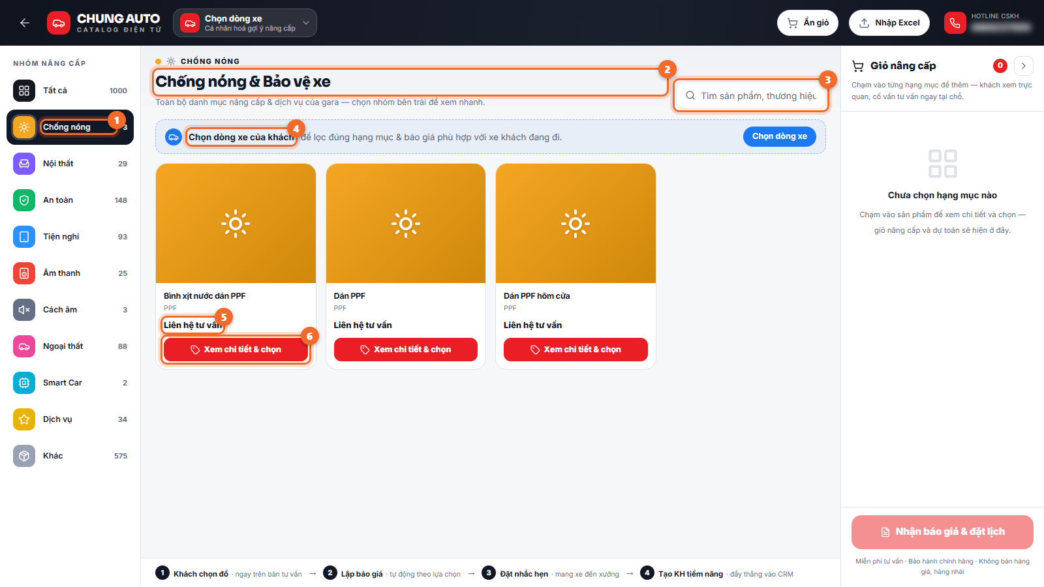
Task: Click the blue Chọn dòng xe button
Action: [779, 136]
